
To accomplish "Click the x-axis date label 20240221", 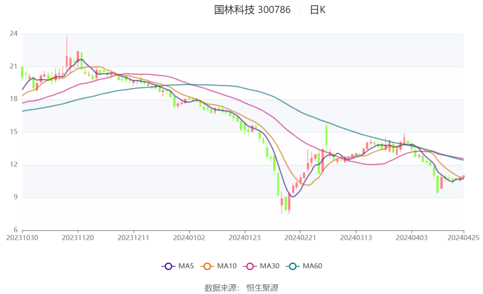I will pos(300,238).
